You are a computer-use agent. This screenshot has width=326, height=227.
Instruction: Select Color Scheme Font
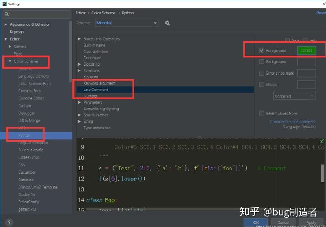tap(34, 84)
